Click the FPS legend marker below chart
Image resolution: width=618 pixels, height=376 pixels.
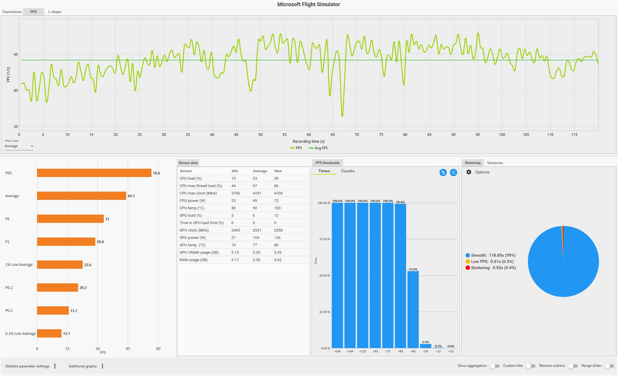pos(292,148)
